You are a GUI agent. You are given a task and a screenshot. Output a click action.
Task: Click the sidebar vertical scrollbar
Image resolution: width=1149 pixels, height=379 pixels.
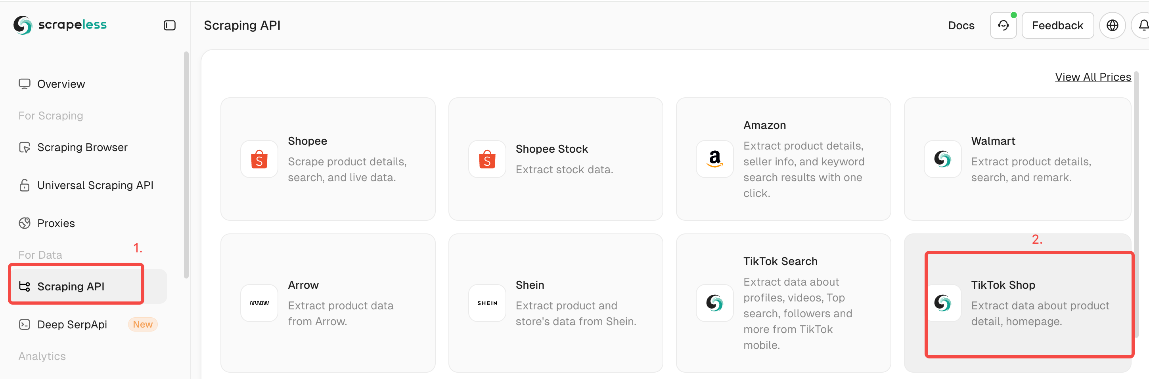(x=186, y=165)
